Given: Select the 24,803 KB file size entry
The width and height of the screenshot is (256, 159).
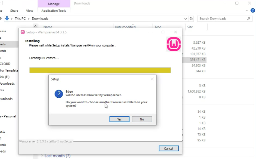Looking at the screenshot, I should pos(198,65).
